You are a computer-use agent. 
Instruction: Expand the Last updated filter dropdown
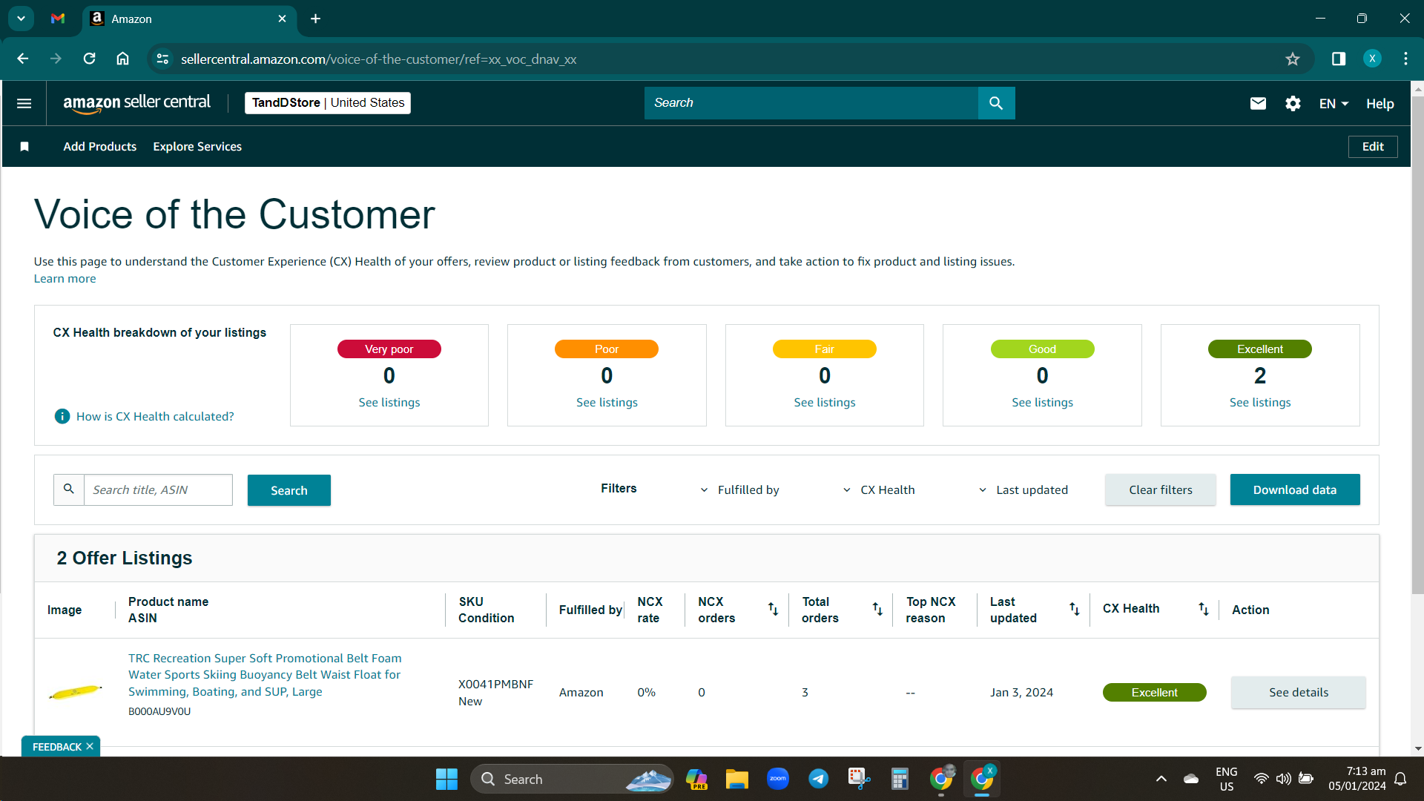pos(1023,490)
